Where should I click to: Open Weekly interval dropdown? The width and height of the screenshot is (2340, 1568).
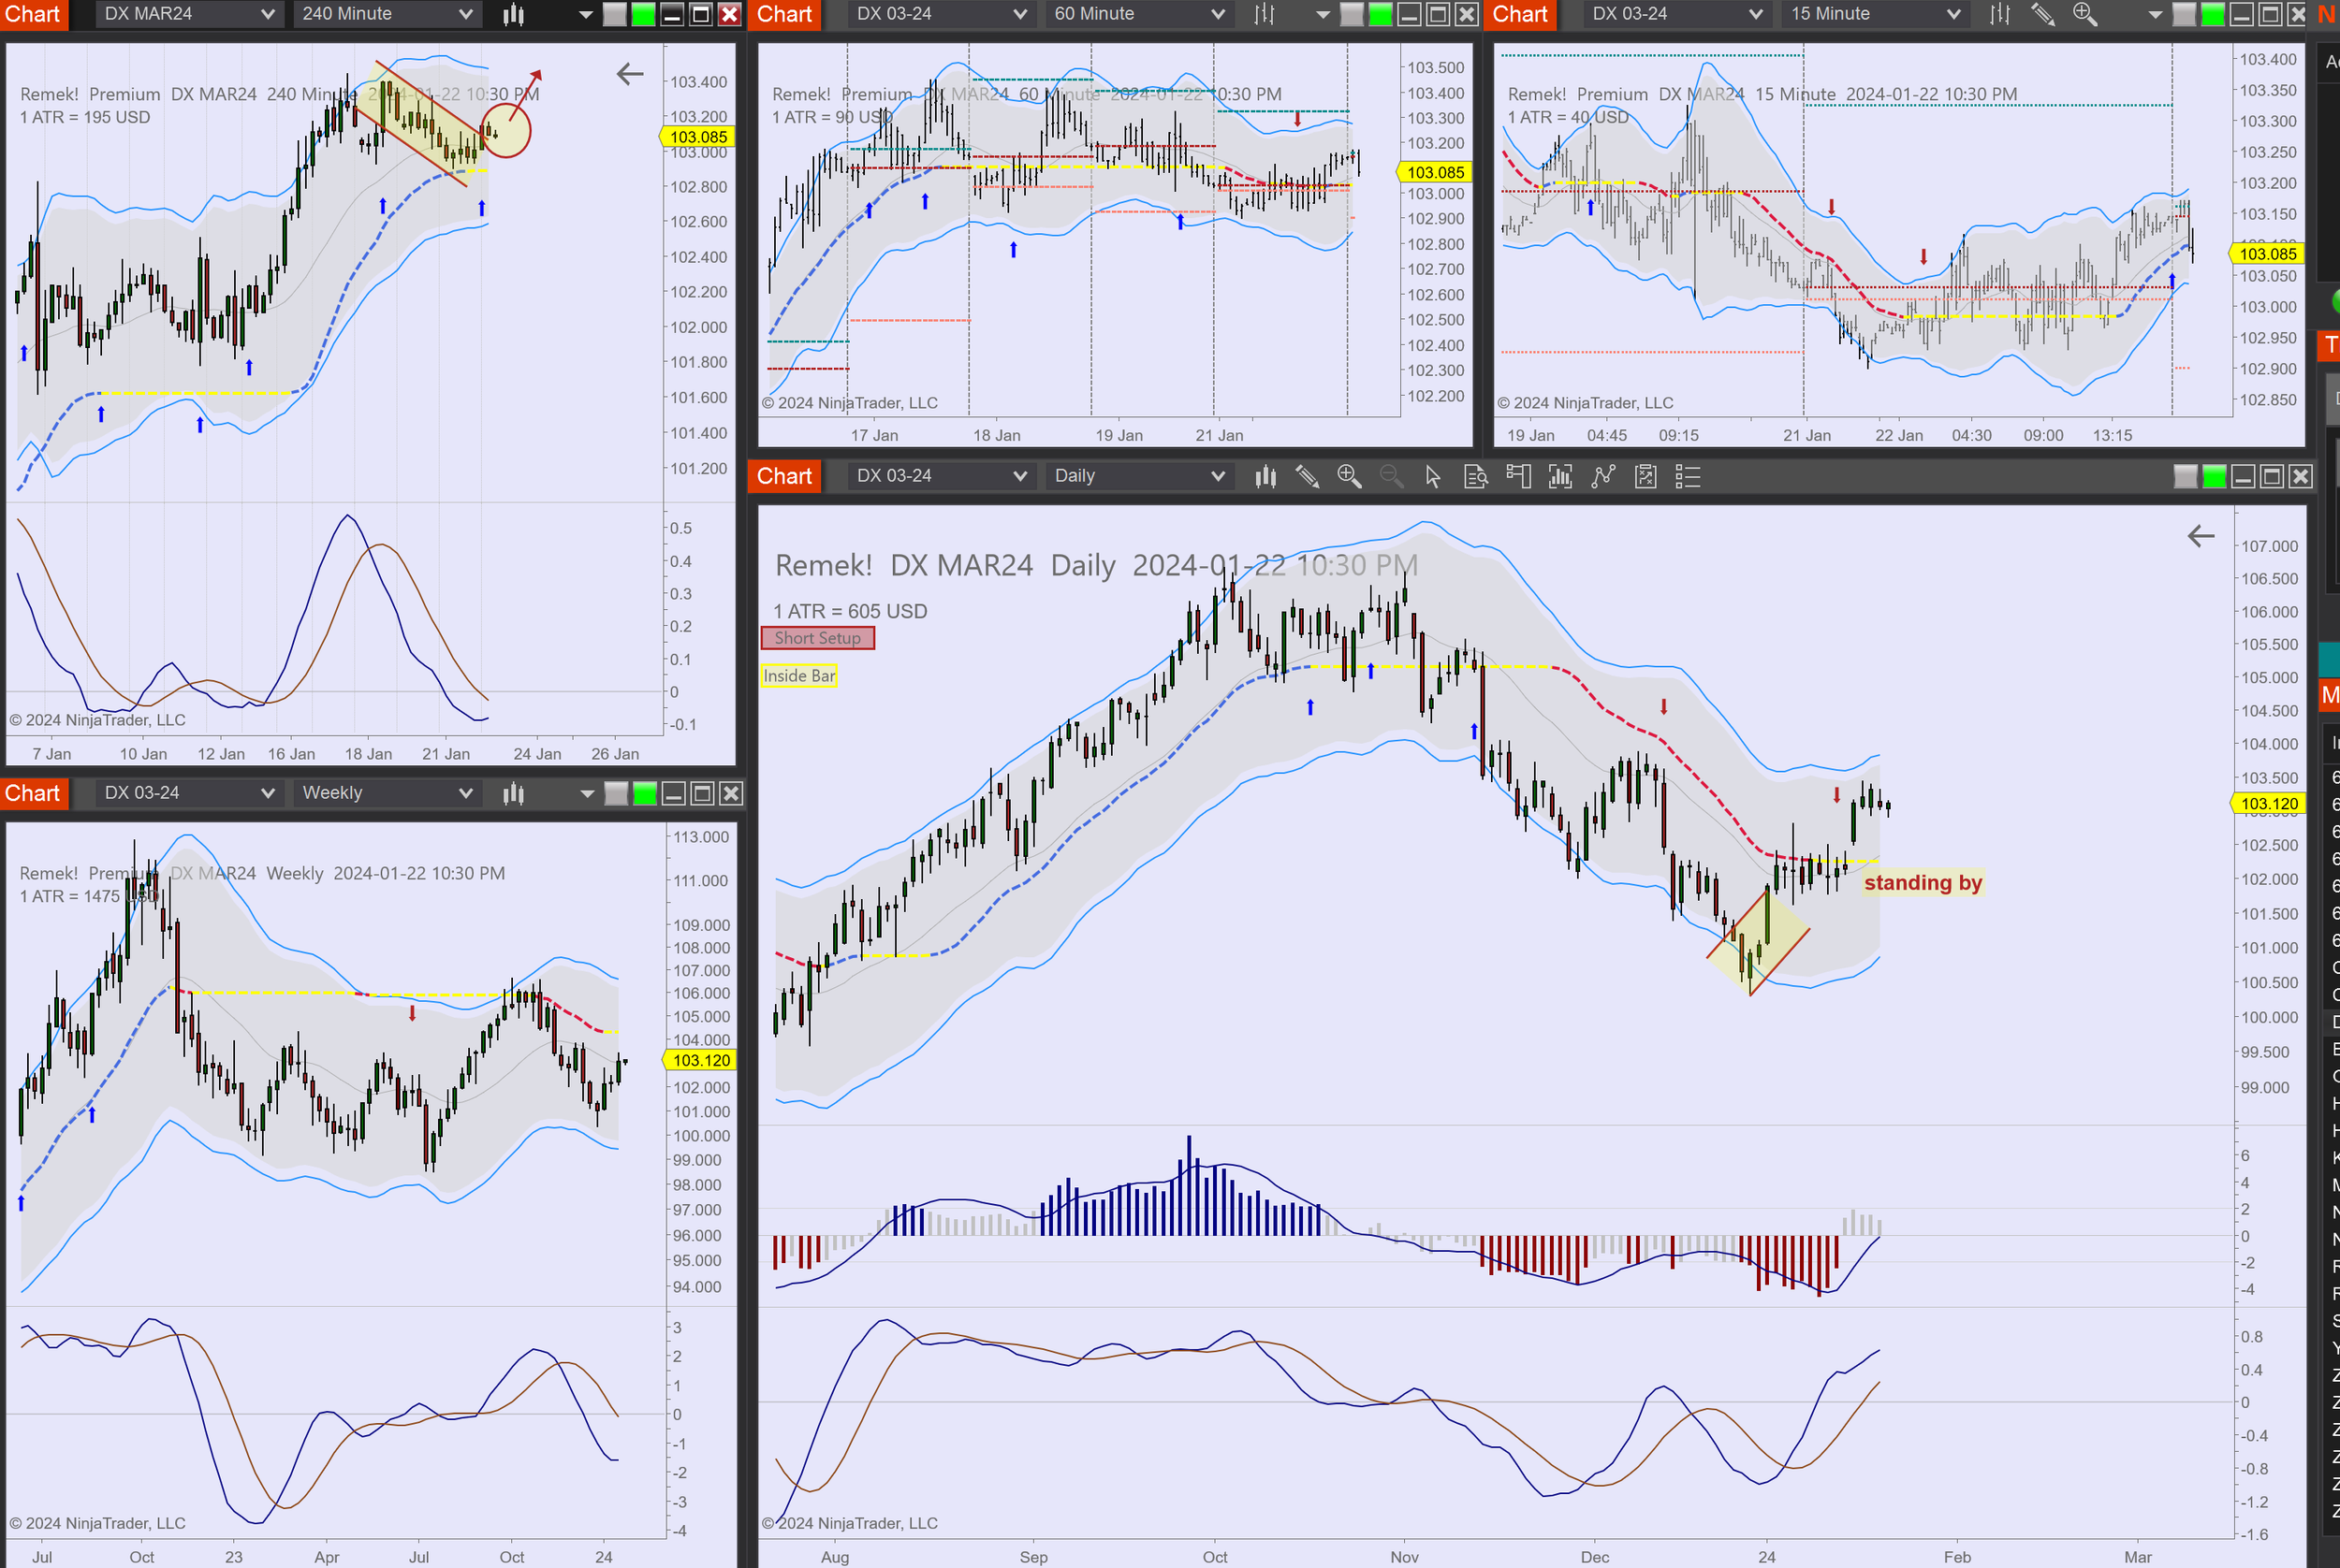coord(387,793)
